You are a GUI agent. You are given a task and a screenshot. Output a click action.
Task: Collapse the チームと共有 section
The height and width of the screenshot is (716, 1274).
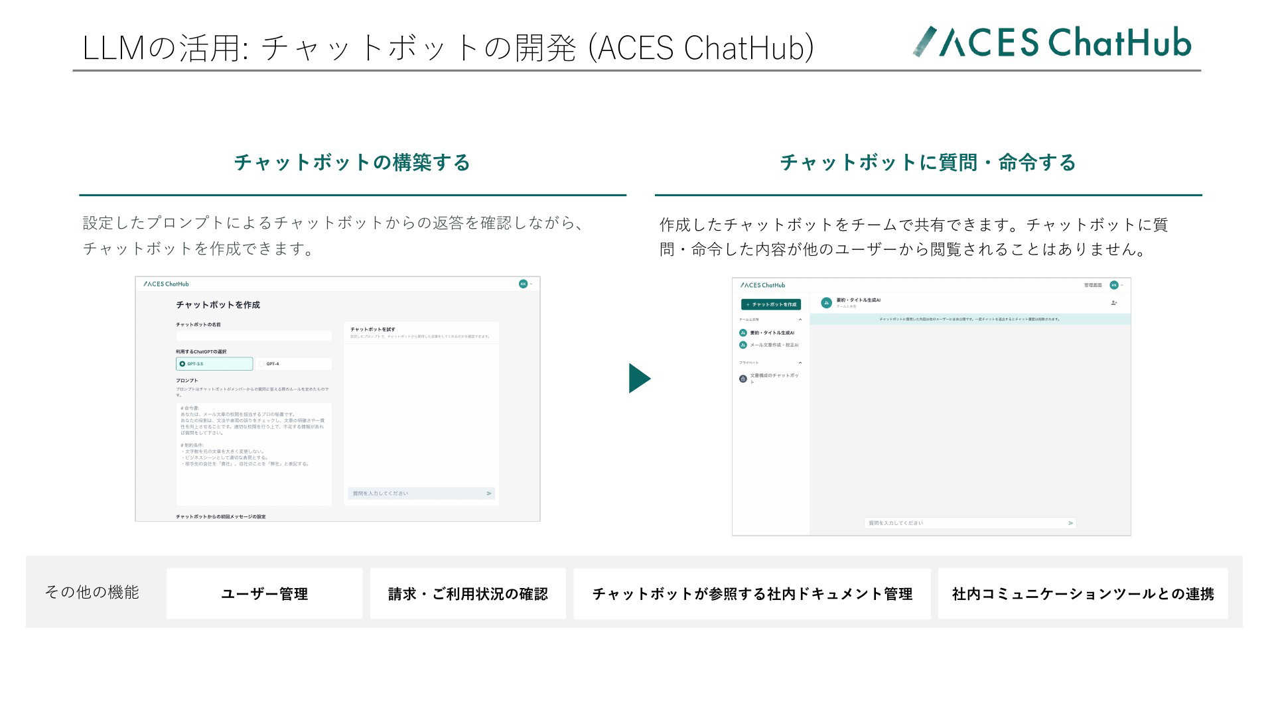click(800, 320)
